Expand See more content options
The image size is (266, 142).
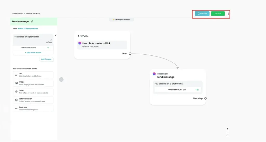33,108
